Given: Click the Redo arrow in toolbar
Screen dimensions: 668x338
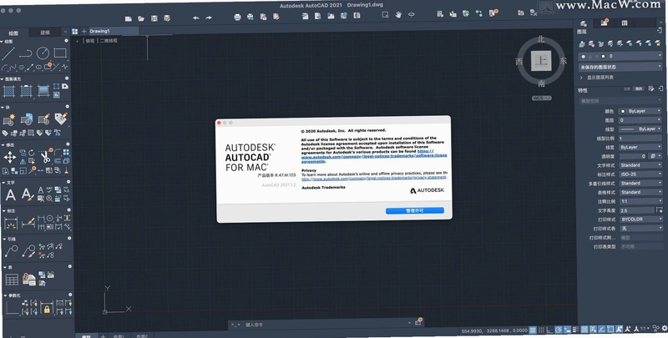Looking at the screenshot, I should point(209,18).
